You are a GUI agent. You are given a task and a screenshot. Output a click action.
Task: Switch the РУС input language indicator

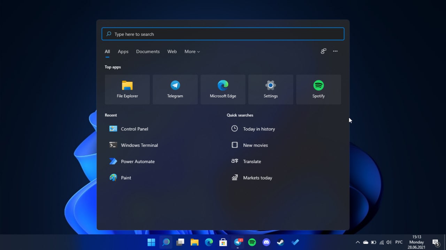399,242
